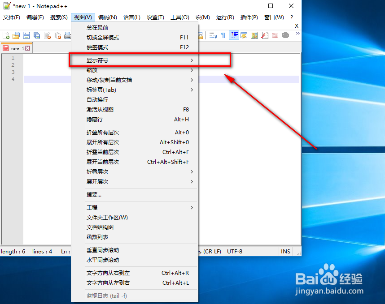Toggle 自动换行 word wrap menu item
The image size is (385, 304).
coord(135,99)
